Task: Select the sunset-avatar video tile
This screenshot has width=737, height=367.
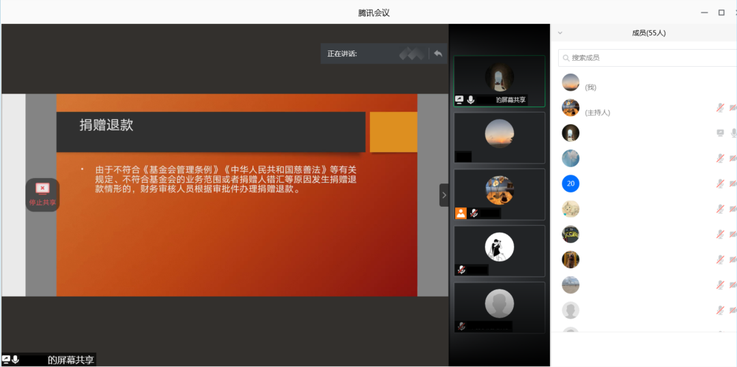Action: (x=500, y=137)
